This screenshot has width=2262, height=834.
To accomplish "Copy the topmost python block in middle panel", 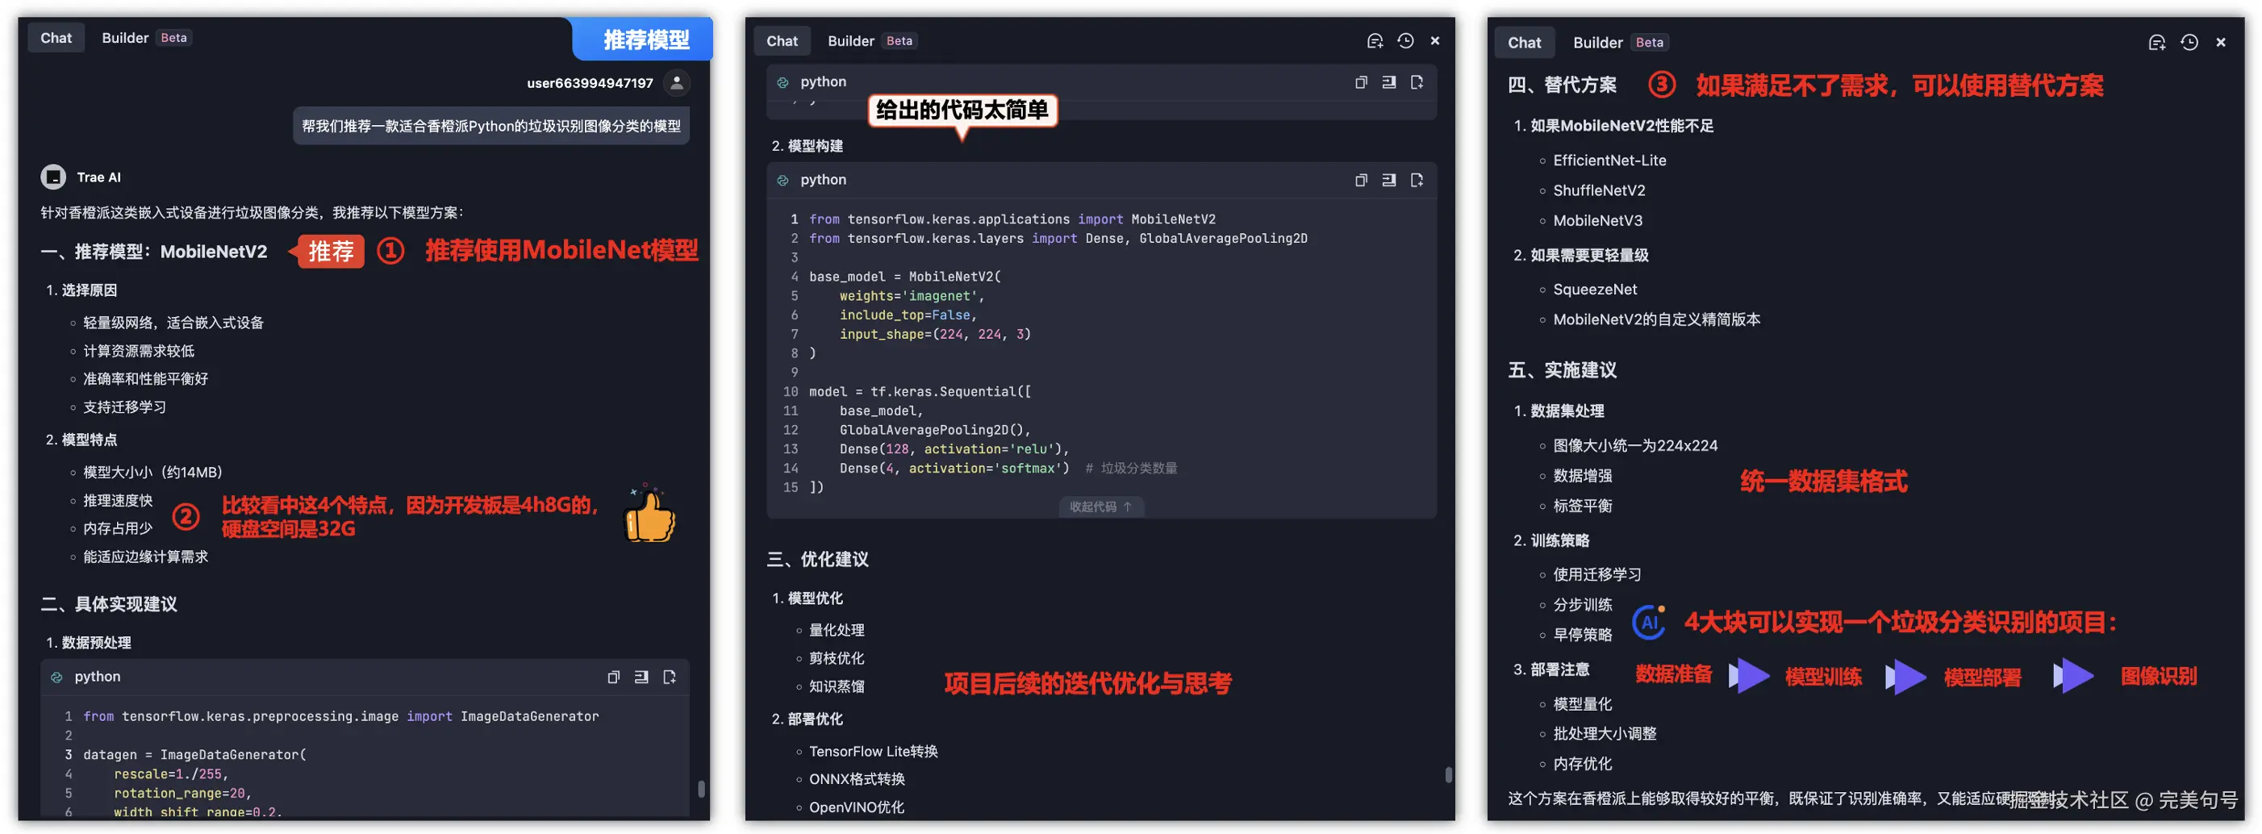I will coord(1361,81).
